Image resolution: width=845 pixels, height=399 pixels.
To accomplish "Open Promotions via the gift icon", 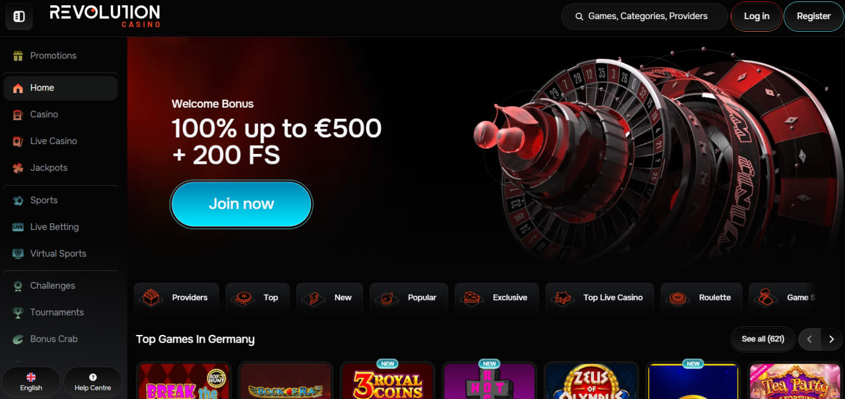I will click(x=18, y=55).
